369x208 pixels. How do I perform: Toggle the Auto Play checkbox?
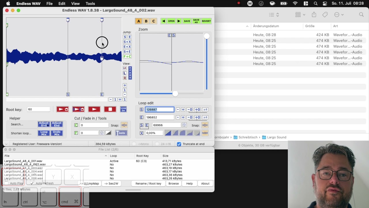tap(7, 183)
